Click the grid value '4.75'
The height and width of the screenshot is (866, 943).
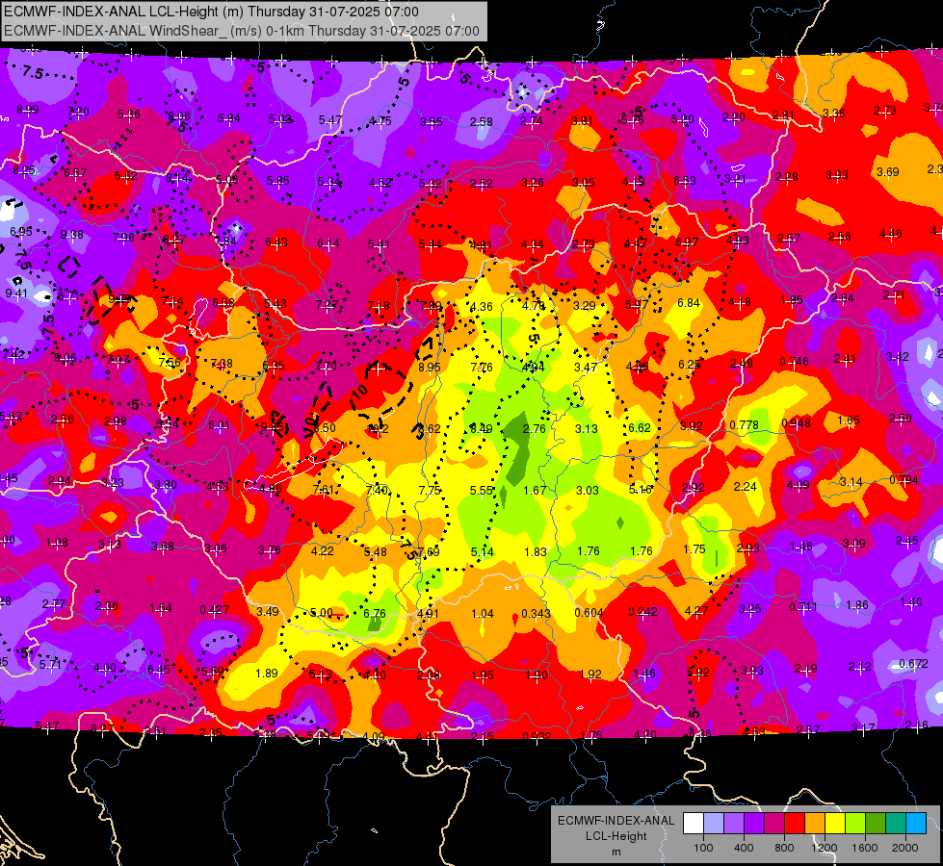pyautogui.click(x=380, y=121)
